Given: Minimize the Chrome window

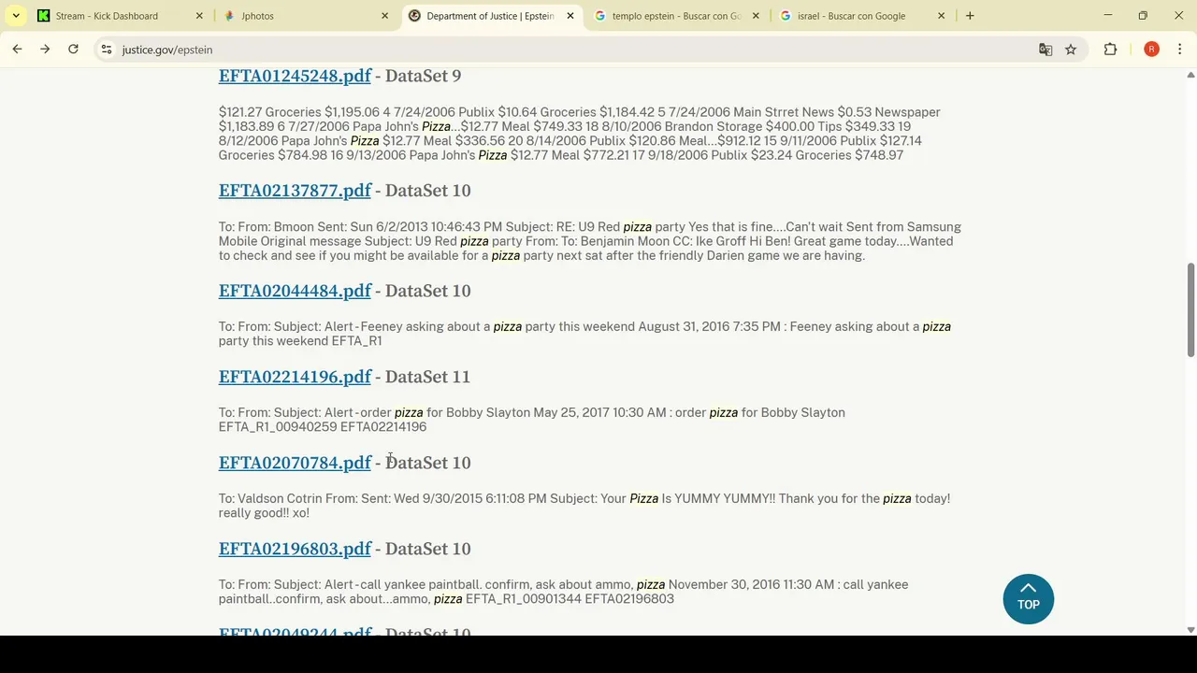Looking at the screenshot, I should coord(1108,16).
